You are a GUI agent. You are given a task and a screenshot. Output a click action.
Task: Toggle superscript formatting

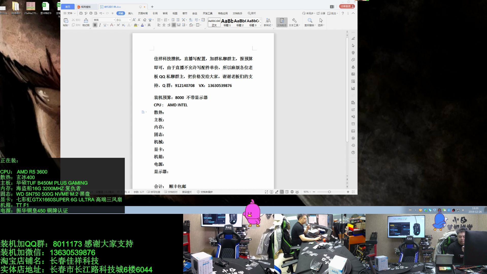coord(118,25)
